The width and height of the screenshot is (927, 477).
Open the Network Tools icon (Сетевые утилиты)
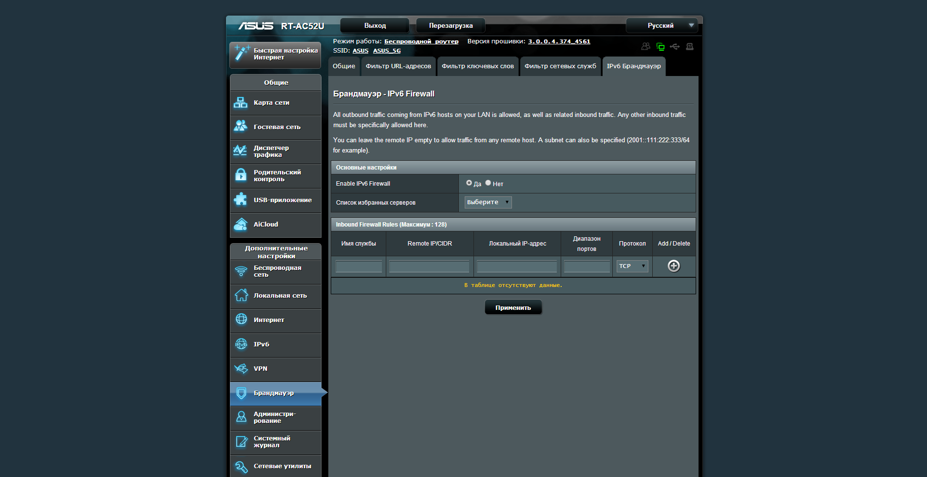click(241, 466)
